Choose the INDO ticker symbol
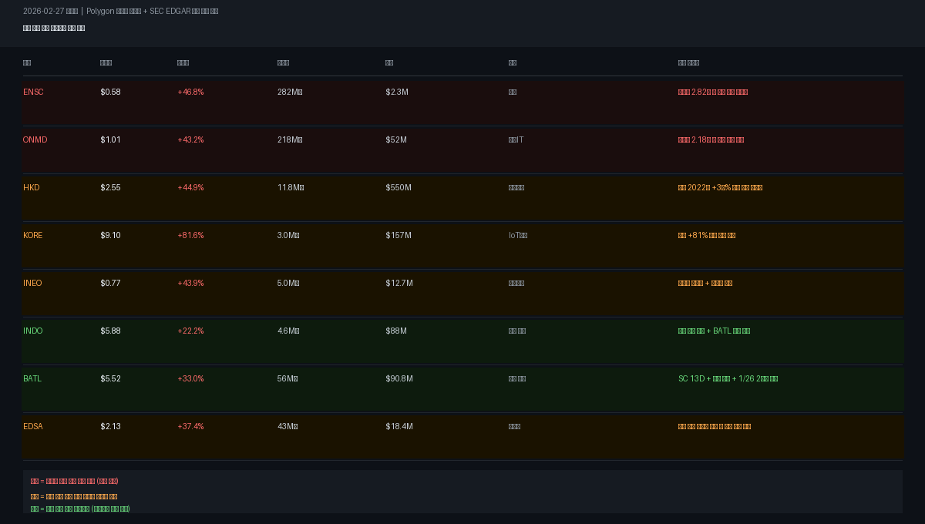The image size is (925, 524). [x=33, y=331]
